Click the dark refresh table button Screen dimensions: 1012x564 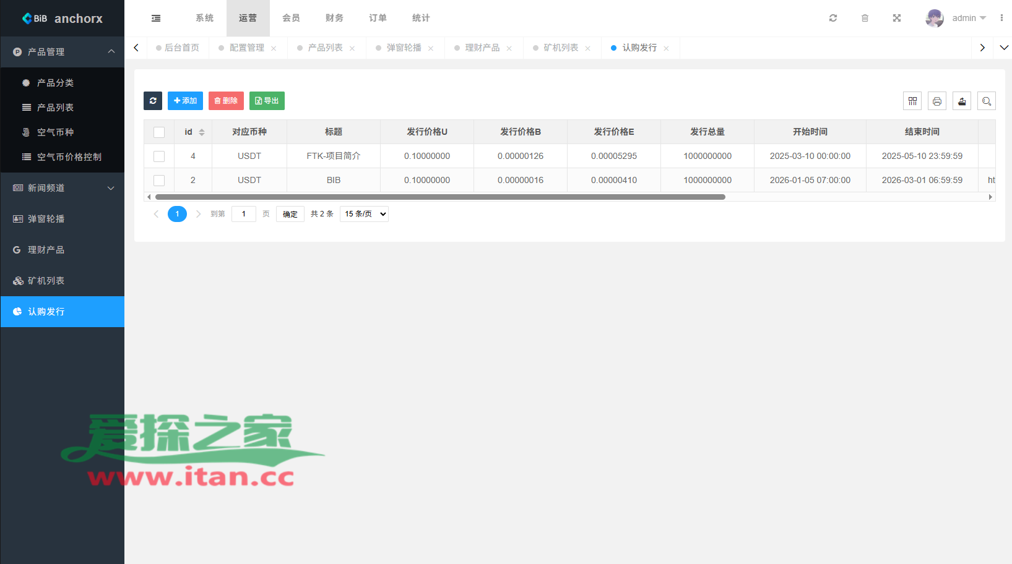(x=153, y=101)
